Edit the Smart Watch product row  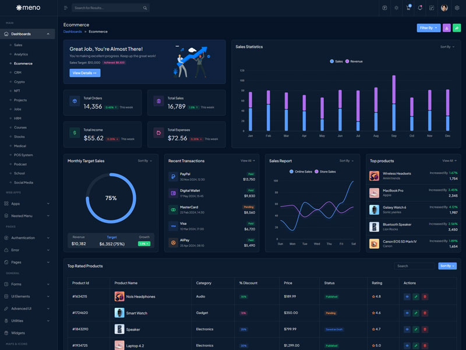pyautogui.click(x=416, y=313)
